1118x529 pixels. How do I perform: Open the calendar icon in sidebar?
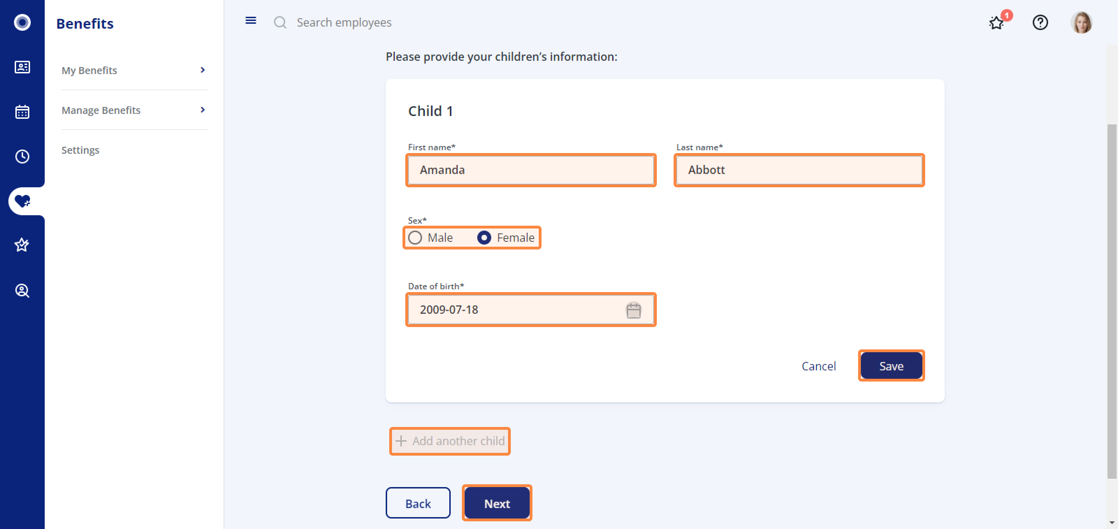(x=22, y=112)
